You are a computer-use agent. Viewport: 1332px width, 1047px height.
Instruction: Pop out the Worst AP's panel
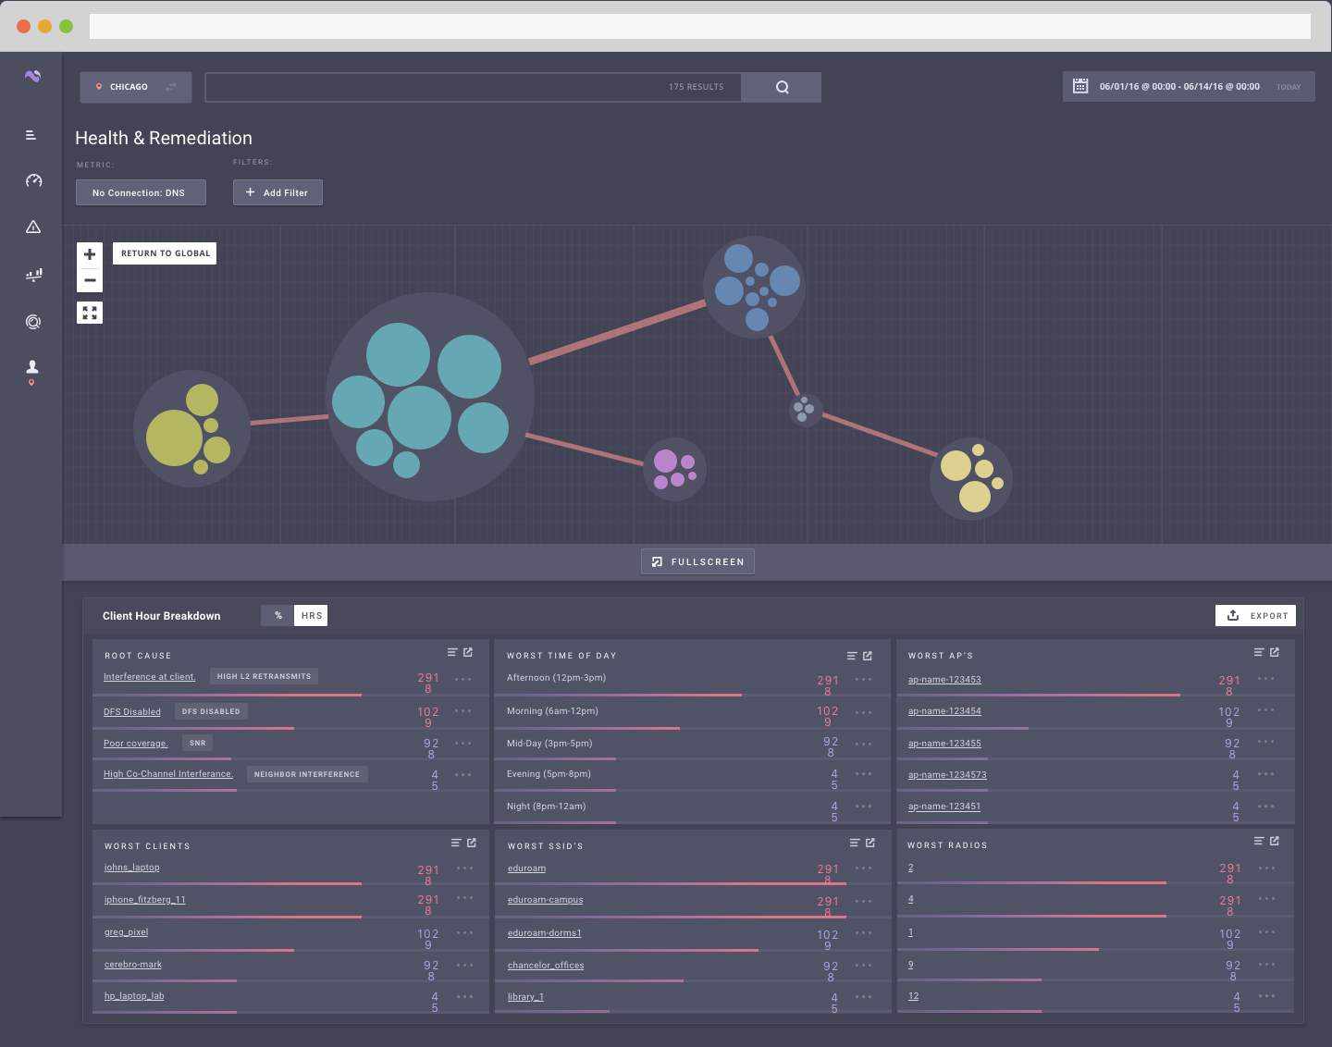pos(1275,652)
